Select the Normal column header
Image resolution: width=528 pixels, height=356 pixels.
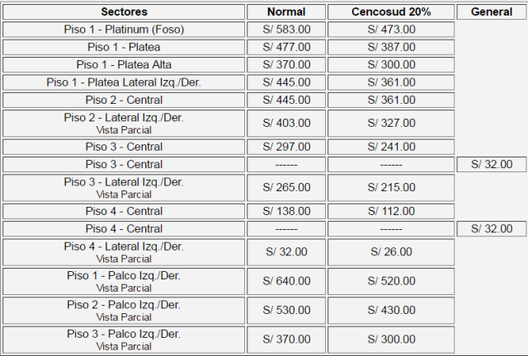286,12
